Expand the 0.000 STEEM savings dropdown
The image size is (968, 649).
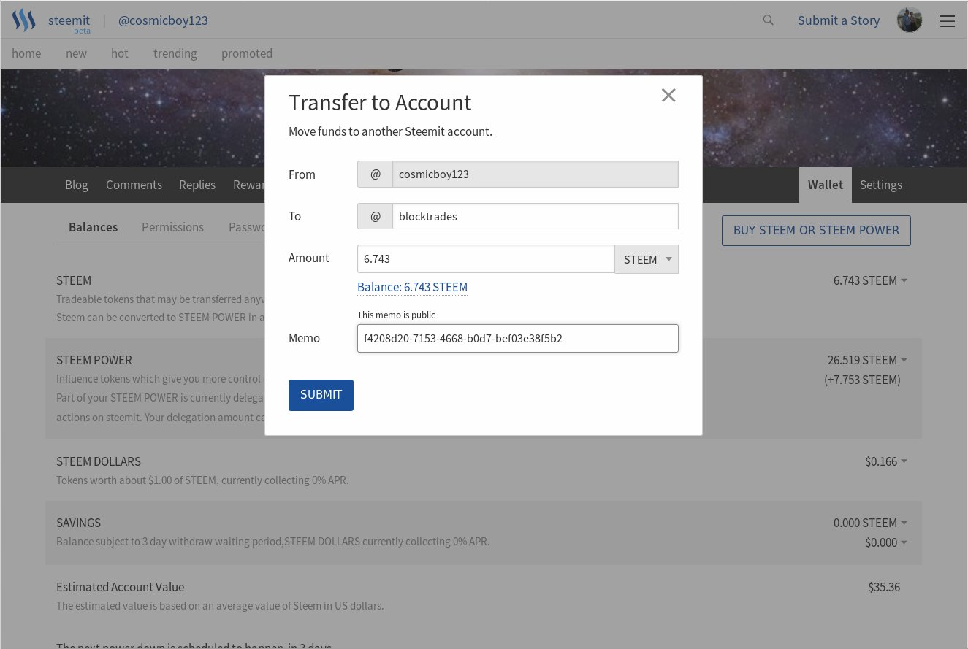point(904,523)
